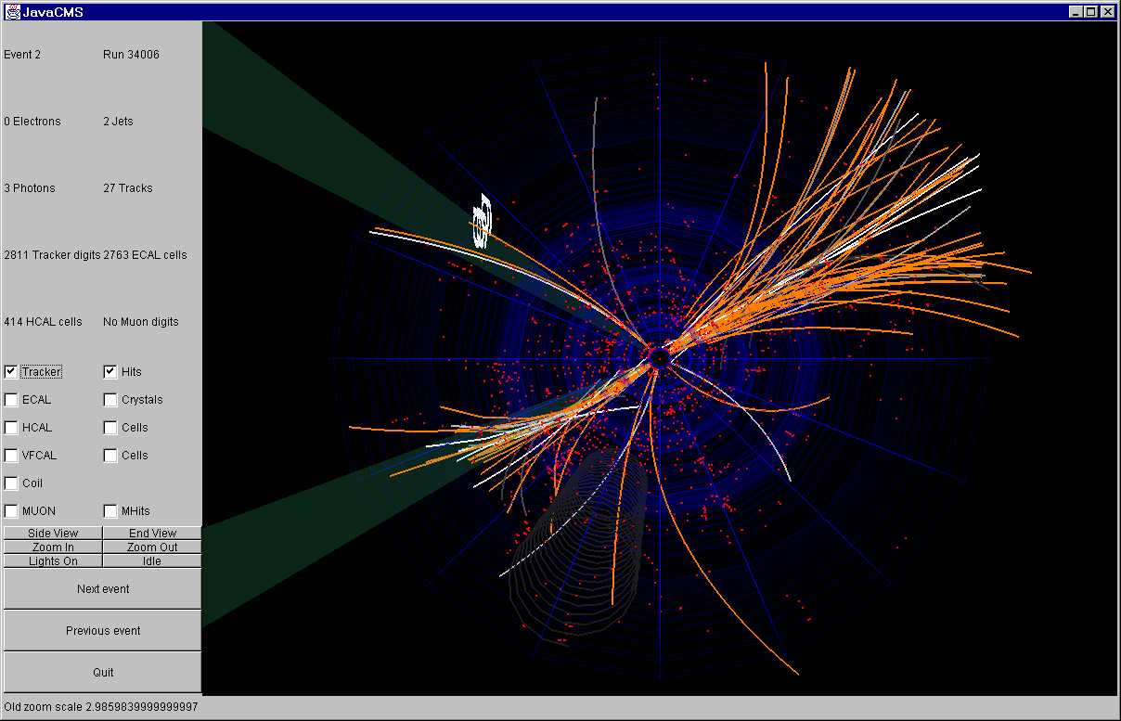The image size is (1121, 721).
Task: Click the Idle button
Action: coord(152,561)
